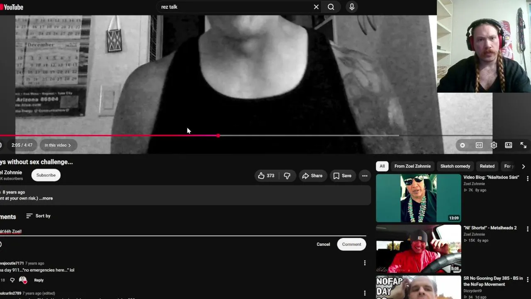Open title 'SR No Gooning Day 385'

coord(493,281)
